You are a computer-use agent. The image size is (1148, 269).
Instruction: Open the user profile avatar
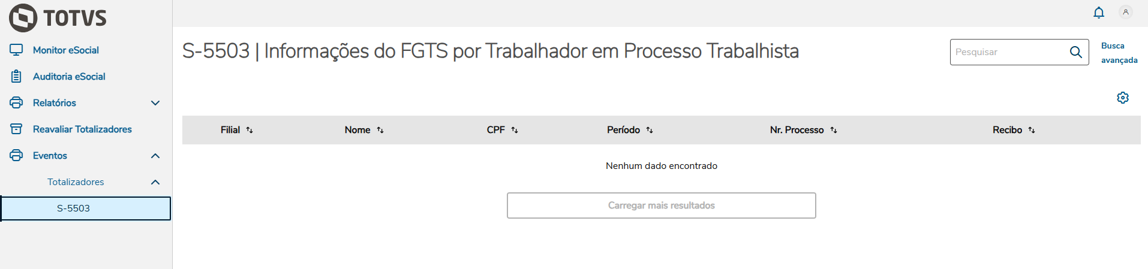1126,12
